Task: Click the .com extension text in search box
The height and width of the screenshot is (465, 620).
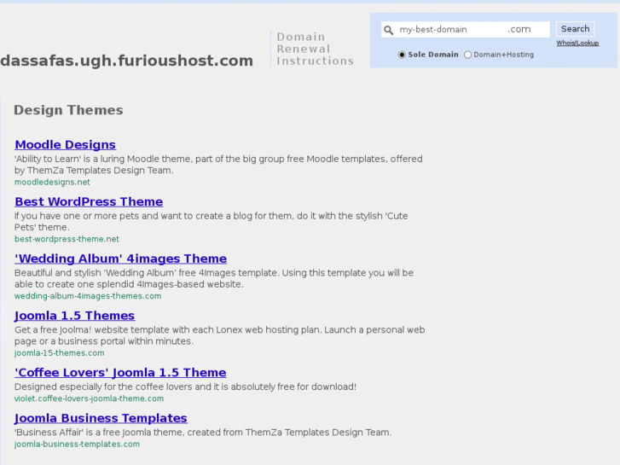Action: [x=519, y=29]
